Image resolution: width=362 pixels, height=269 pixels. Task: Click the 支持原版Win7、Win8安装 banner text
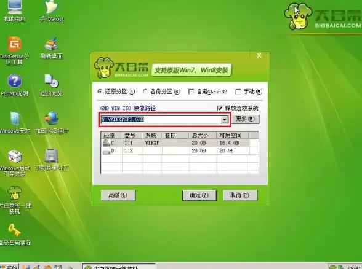191,70
